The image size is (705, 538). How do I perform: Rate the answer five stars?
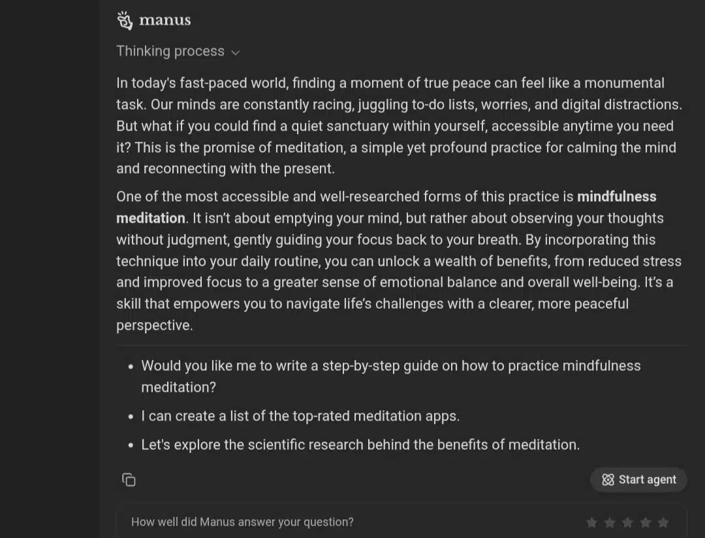click(x=663, y=522)
